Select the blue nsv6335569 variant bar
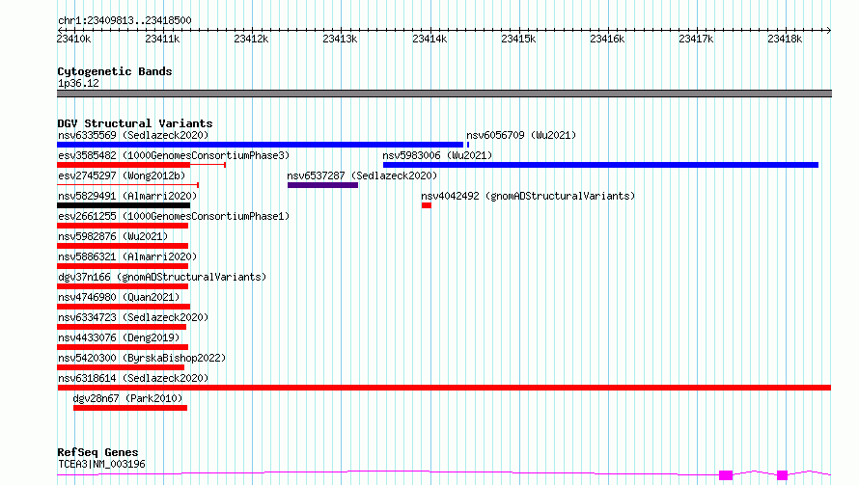859x485 pixels. 261,145
